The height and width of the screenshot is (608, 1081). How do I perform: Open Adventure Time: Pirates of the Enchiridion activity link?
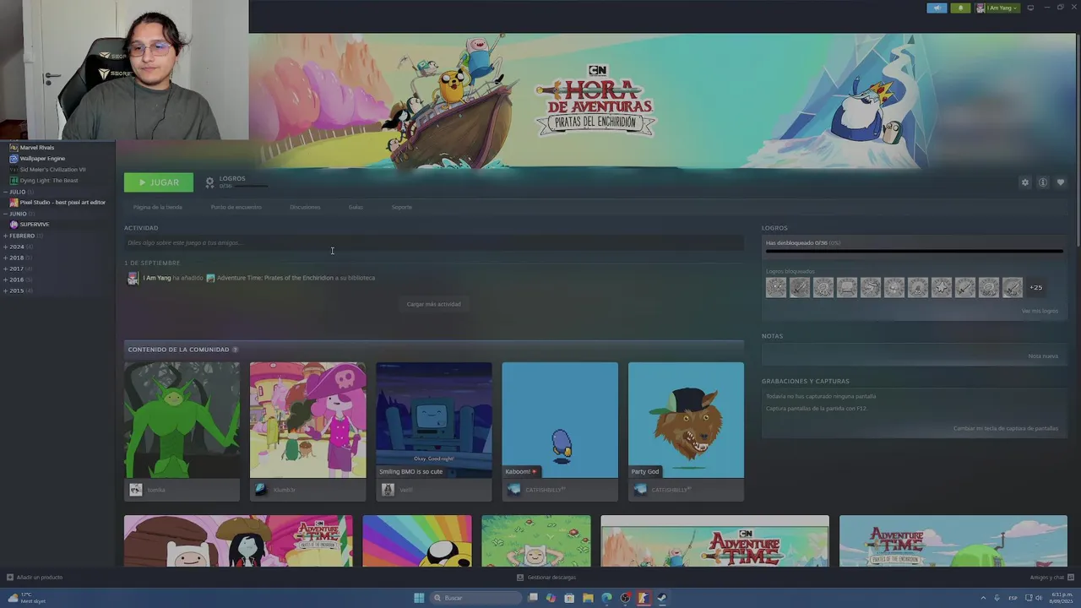coord(274,278)
